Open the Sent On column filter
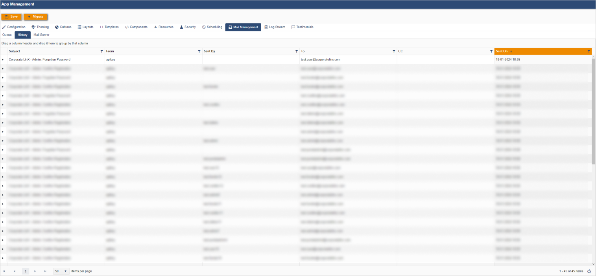Viewport: 596px width, 276px height. (589, 51)
